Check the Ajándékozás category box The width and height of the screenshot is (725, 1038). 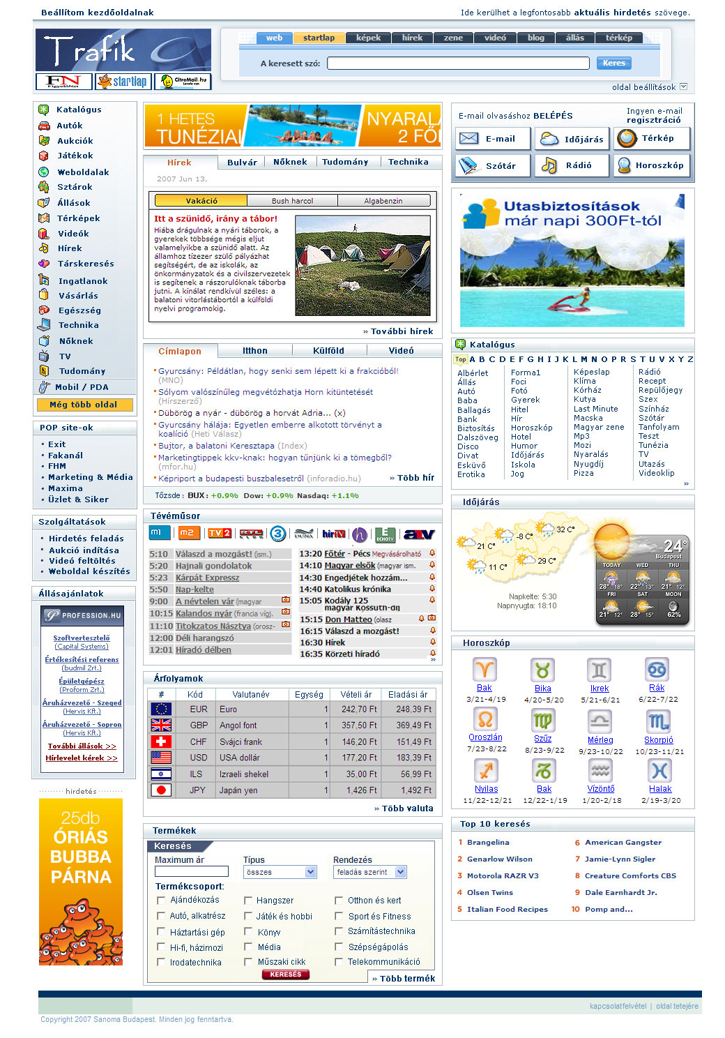pos(161,900)
